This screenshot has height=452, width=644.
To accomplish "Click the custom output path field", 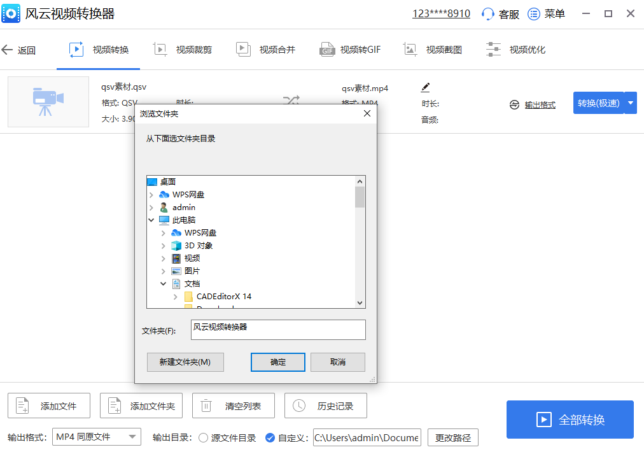I will (x=367, y=437).
